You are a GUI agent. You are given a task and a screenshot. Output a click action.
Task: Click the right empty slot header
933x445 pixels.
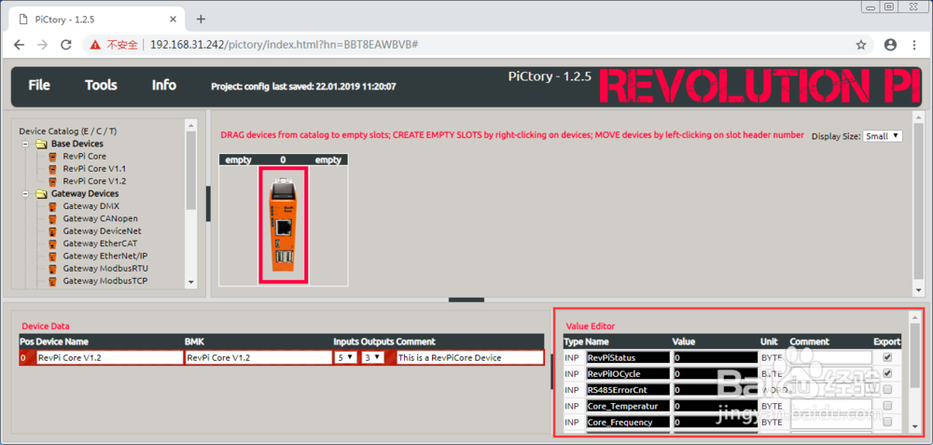pos(328,160)
